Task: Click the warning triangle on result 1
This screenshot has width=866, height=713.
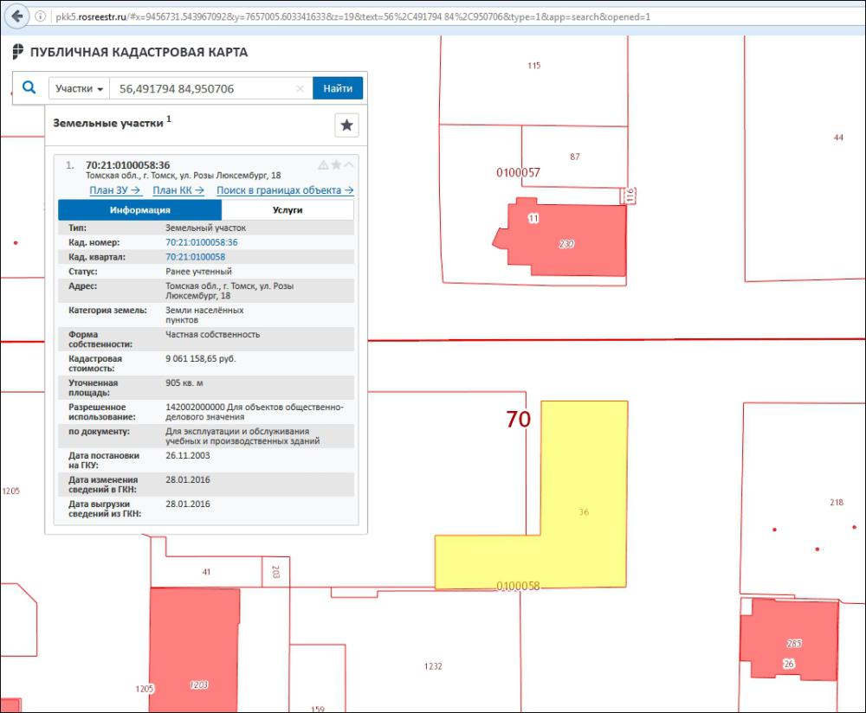Action: 324,165
